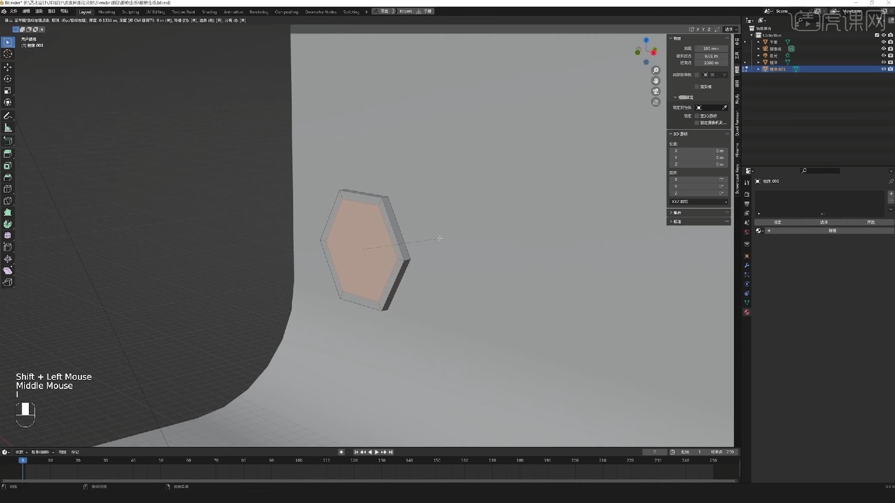Select the Spin tool
This screenshot has height=503, width=895.
click(x=8, y=224)
